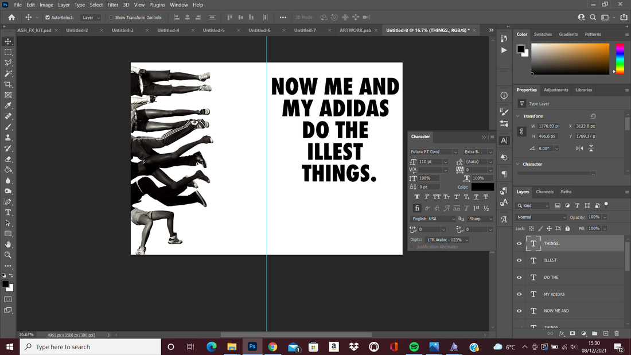Image resolution: width=631 pixels, height=355 pixels.
Task: Select the Hand tool
Action: [x=8, y=244]
